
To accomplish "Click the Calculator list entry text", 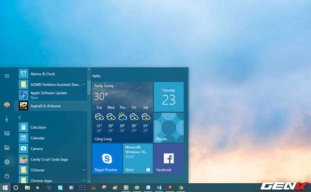I will pyautogui.click(x=38, y=127).
